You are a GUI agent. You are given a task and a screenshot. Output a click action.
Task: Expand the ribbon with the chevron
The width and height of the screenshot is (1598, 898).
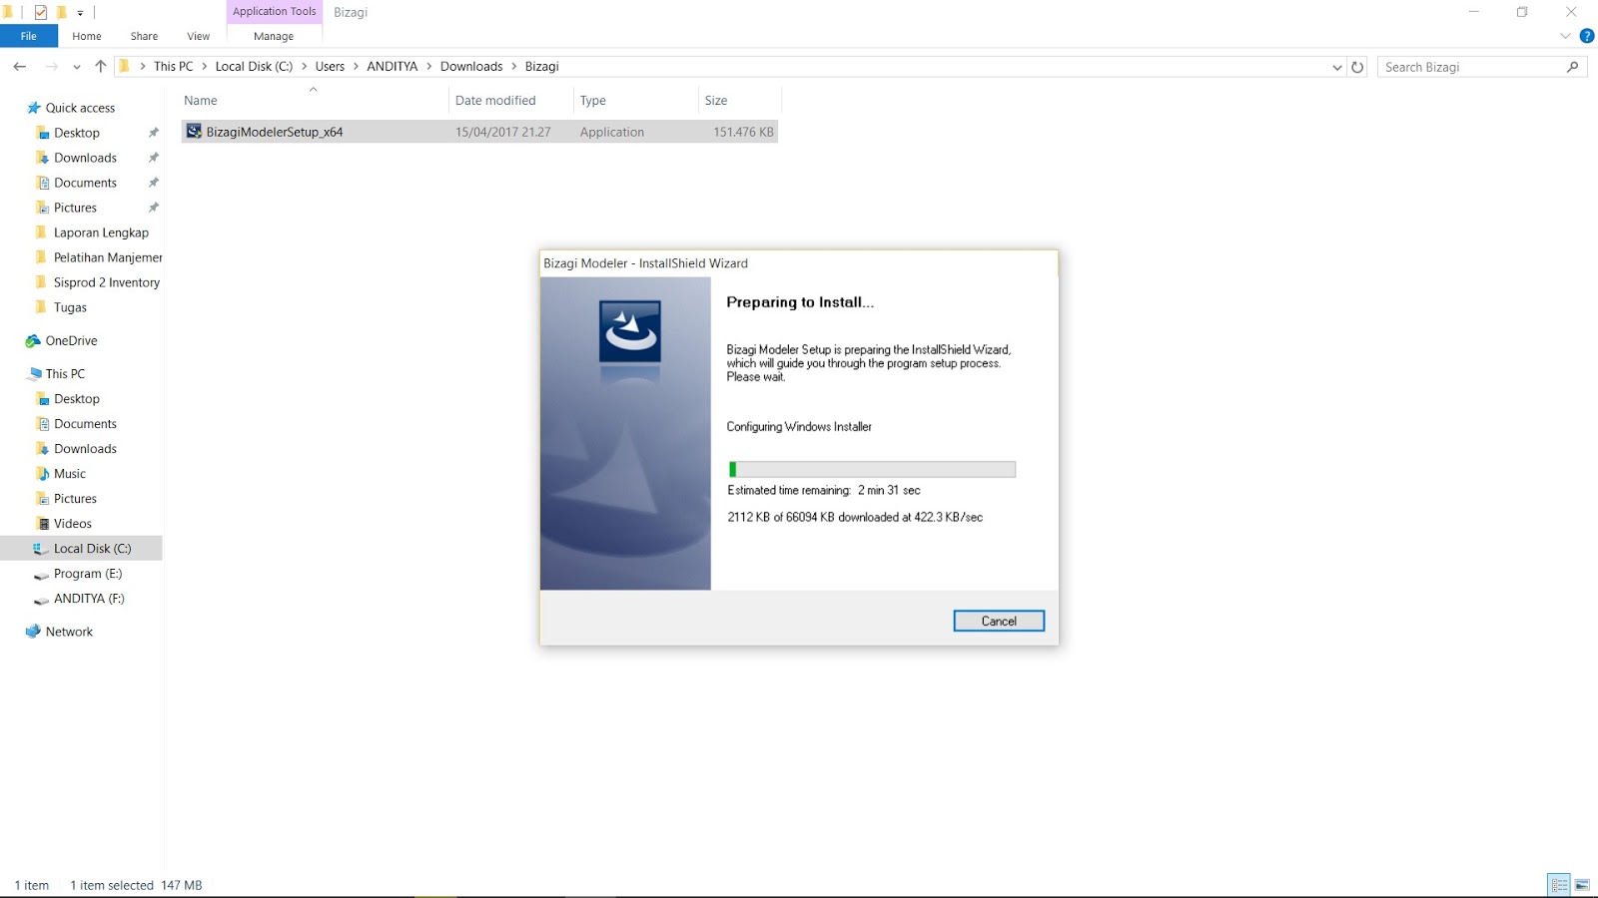(1565, 36)
